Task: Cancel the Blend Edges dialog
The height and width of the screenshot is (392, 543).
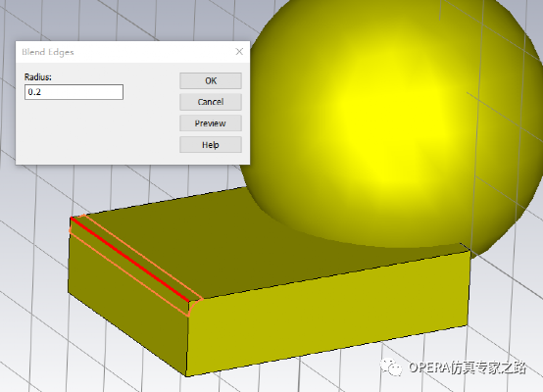Action: point(211,102)
